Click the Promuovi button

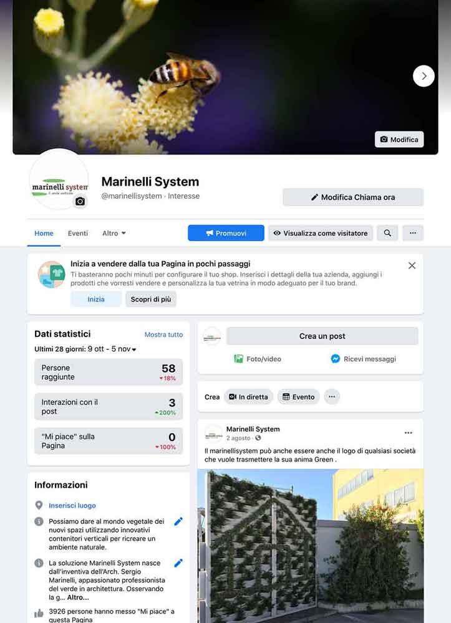coord(226,233)
